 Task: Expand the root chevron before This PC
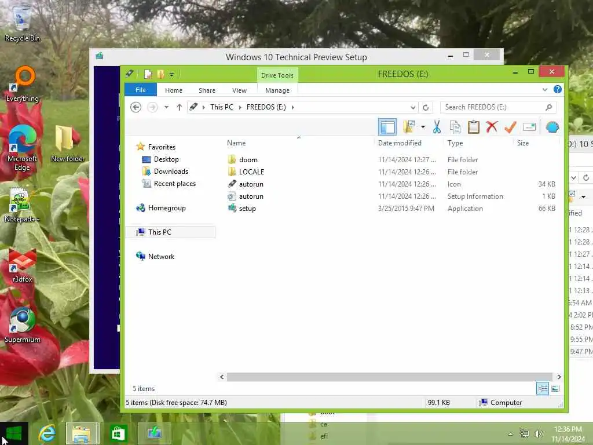tap(203, 107)
